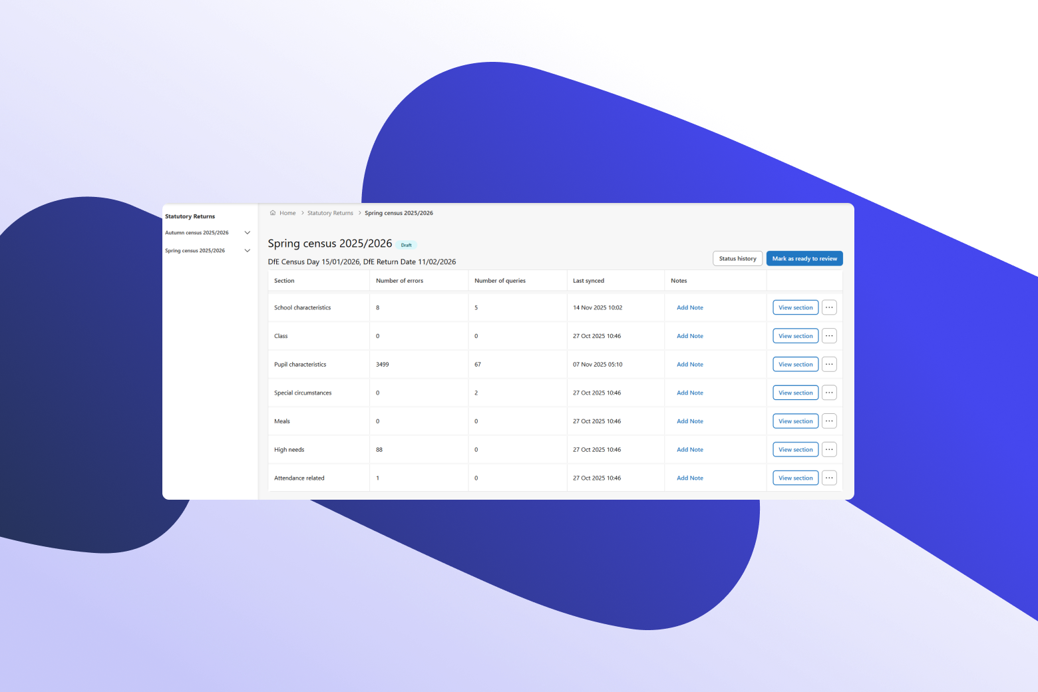Open more options for Class row
The height and width of the screenshot is (692, 1038).
pyautogui.click(x=829, y=336)
